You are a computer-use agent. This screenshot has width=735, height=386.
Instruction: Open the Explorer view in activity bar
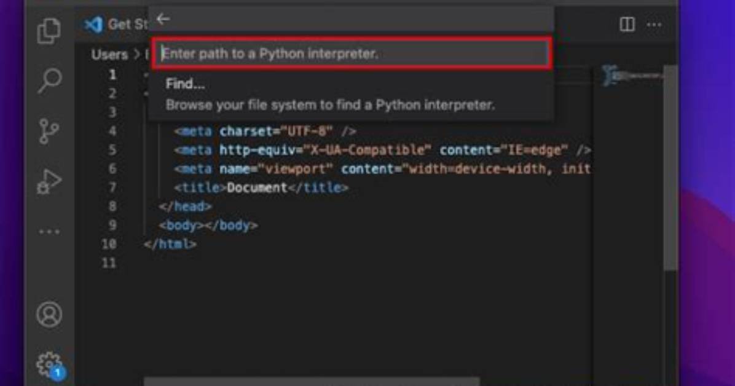[49, 31]
